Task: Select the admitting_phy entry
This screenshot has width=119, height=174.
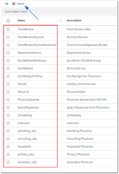Action: click(27, 131)
